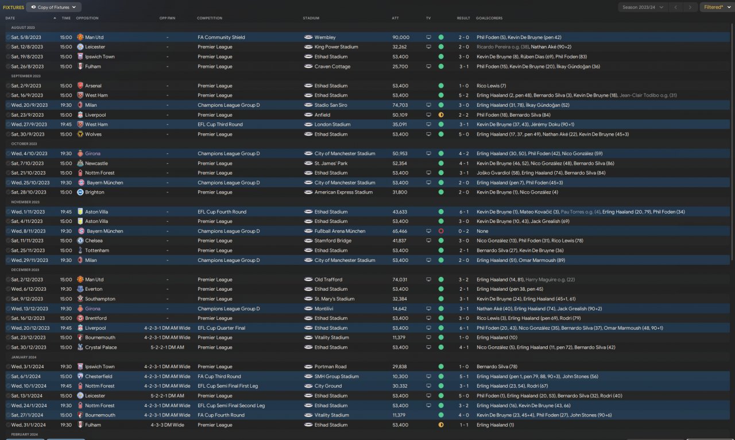Sort by the Goalscorers column header
This screenshot has width=735, height=440.
pyautogui.click(x=489, y=18)
